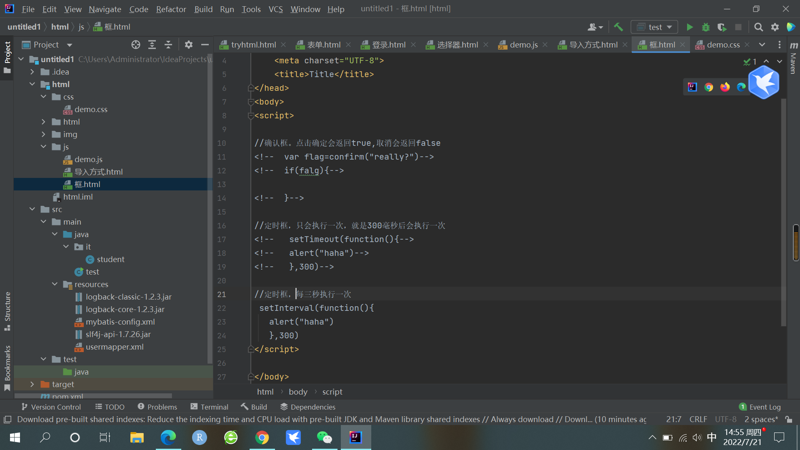Toggle read-only lock icon in status bar
The width and height of the screenshot is (800, 450).
[788, 419]
